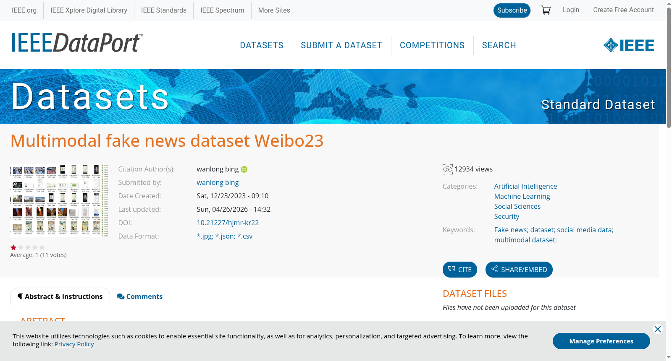Open IEEE Standards link
The height and width of the screenshot is (361, 672).
pos(164,10)
